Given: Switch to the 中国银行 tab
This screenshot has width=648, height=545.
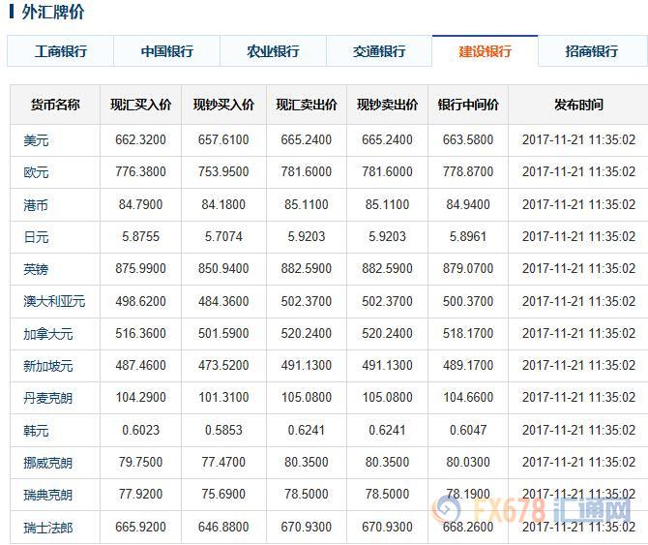Looking at the screenshot, I should [x=167, y=51].
